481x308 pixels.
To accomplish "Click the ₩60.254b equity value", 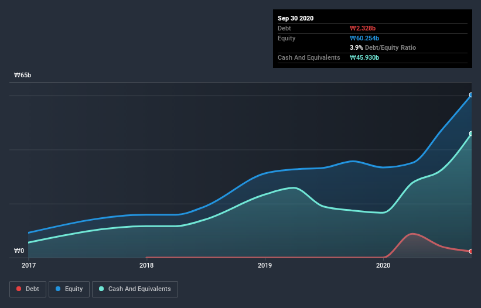I will click(x=364, y=38).
